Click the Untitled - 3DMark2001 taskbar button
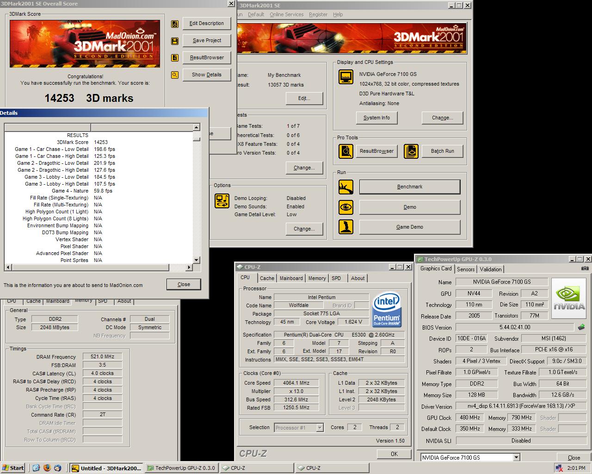592x474 pixels. 106,468
